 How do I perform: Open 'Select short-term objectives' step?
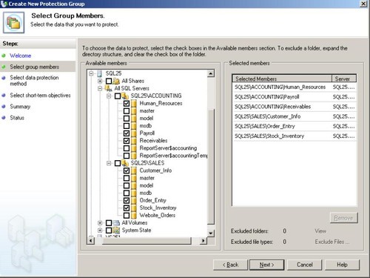click(40, 96)
